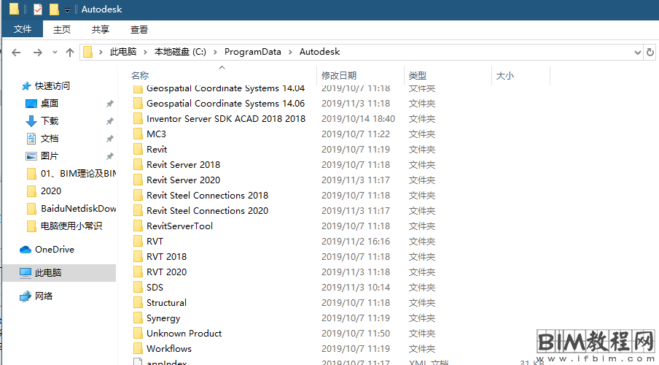Select BaiduNetdiskDownload folder in sidebar

[x=78, y=208]
